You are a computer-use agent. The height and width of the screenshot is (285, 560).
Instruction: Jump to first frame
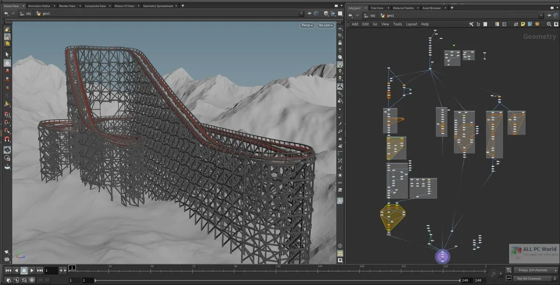point(8,270)
